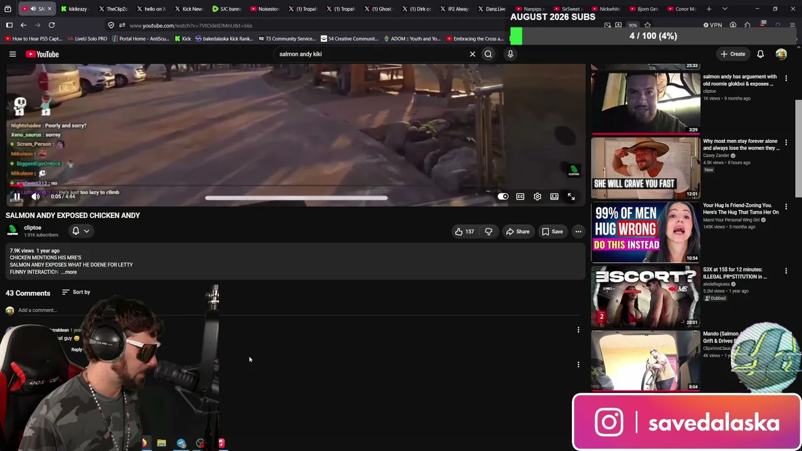This screenshot has width=802, height=451.
Task: Run search with magnifying glass button
Action: [x=488, y=54]
